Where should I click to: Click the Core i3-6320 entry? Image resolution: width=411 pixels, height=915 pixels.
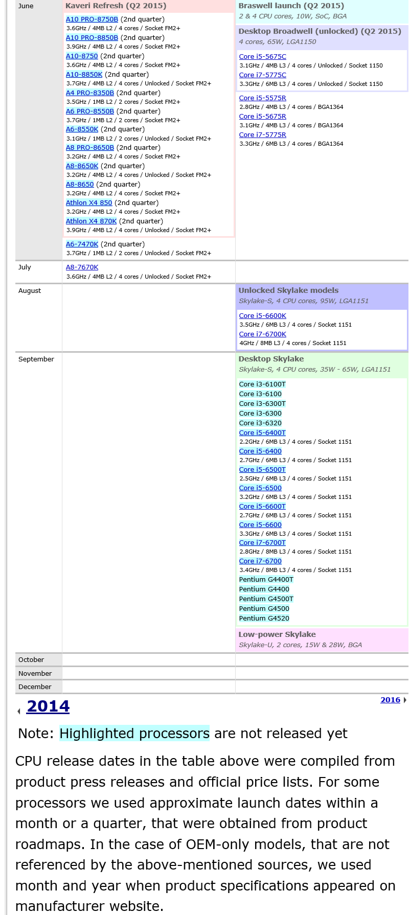pyautogui.click(x=261, y=423)
